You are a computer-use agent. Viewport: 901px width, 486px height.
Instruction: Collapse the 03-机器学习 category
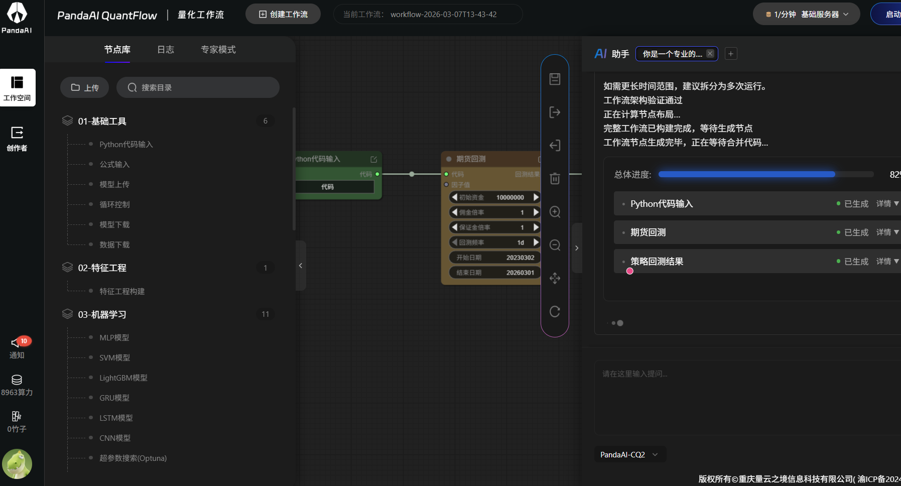pos(102,314)
